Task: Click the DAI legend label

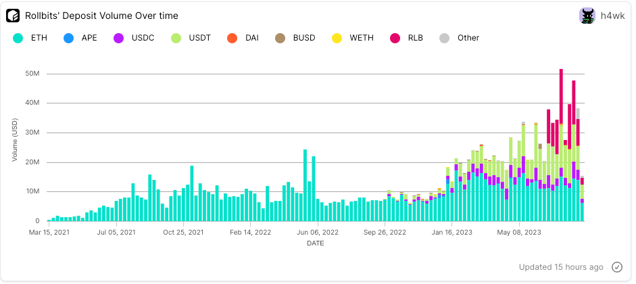Action: pos(252,38)
